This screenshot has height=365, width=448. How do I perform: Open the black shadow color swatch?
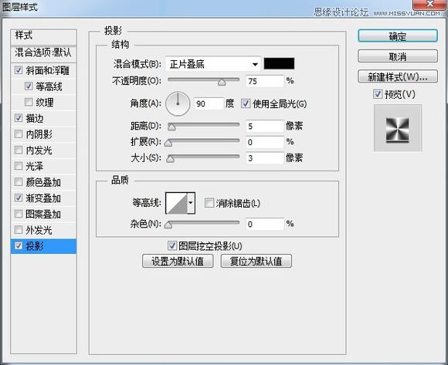click(x=279, y=63)
